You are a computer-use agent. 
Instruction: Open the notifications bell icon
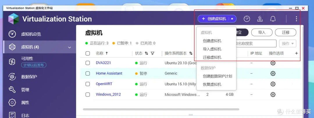[273, 19]
